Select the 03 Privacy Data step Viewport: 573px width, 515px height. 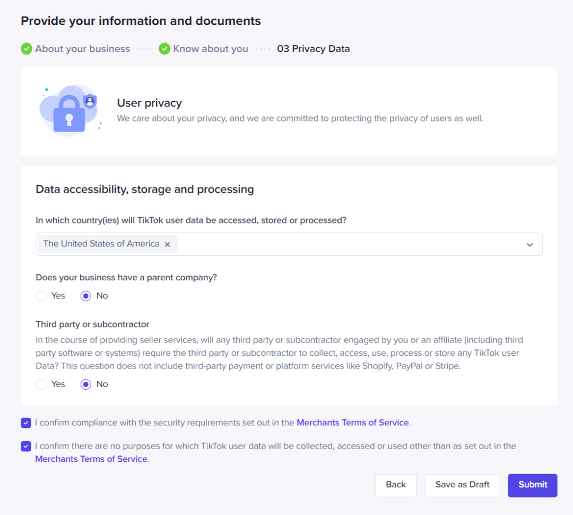coord(313,49)
